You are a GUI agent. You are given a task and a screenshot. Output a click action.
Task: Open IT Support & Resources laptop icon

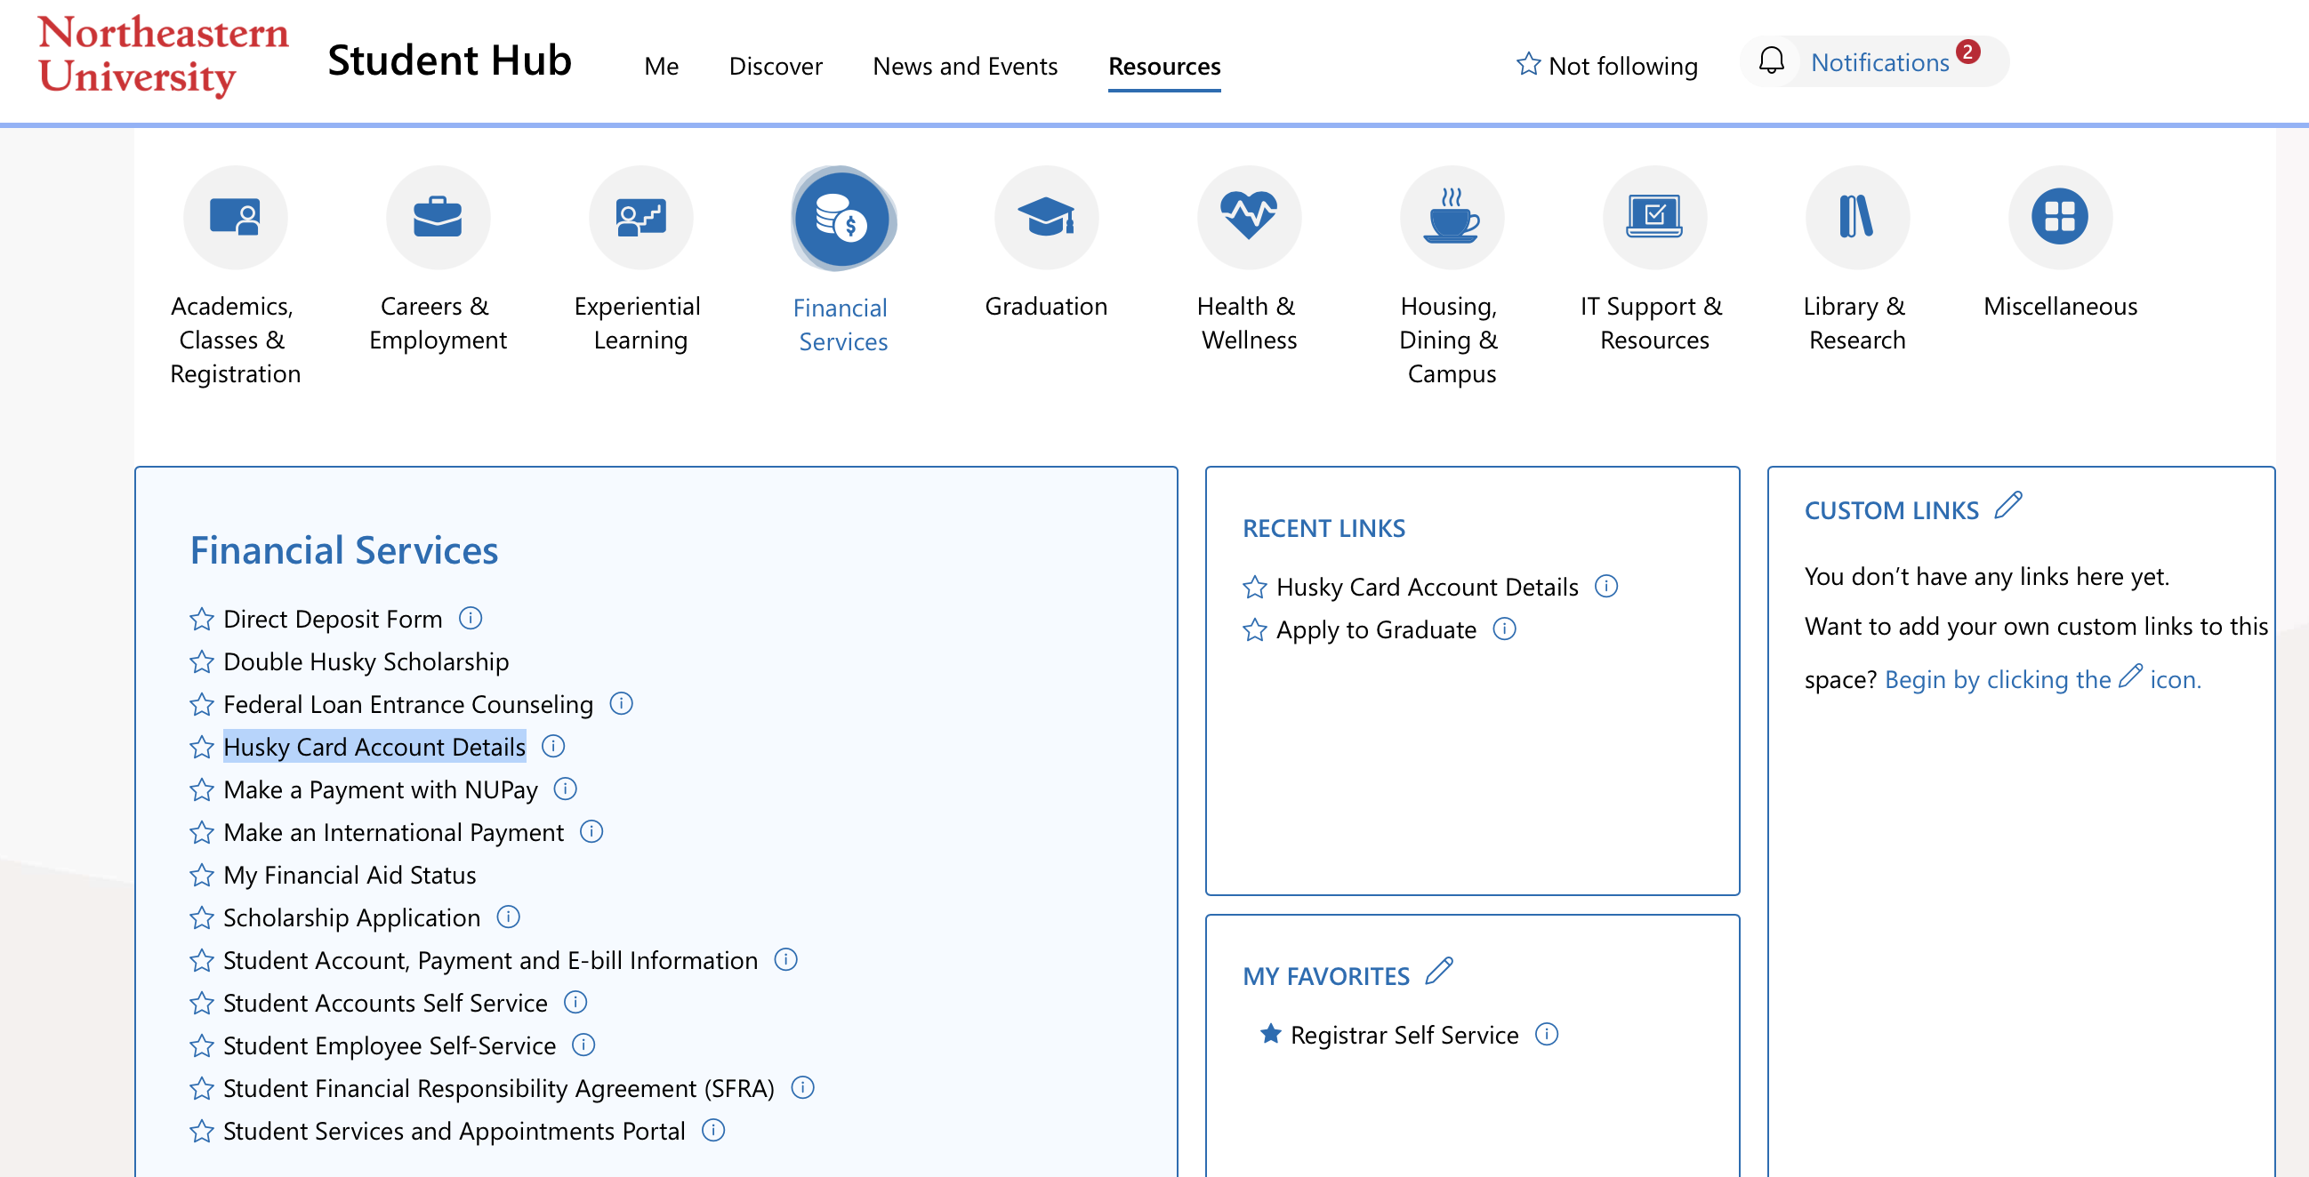(1653, 218)
